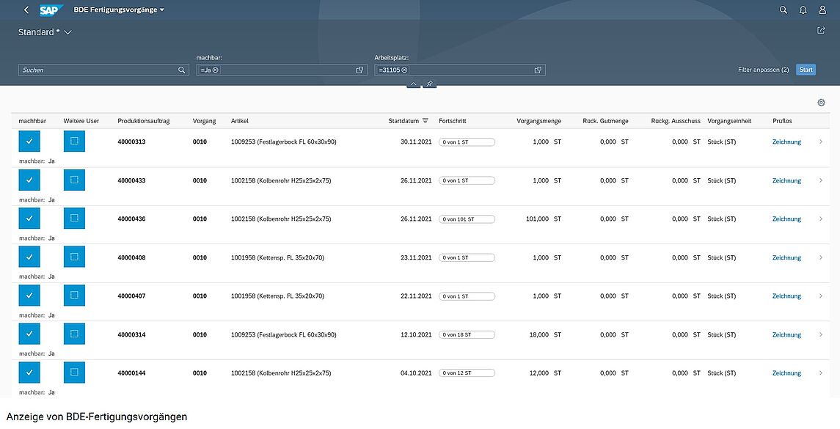Open details arrow for order 40000313
Viewport: 840px width, 429px height.
(x=821, y=142)
